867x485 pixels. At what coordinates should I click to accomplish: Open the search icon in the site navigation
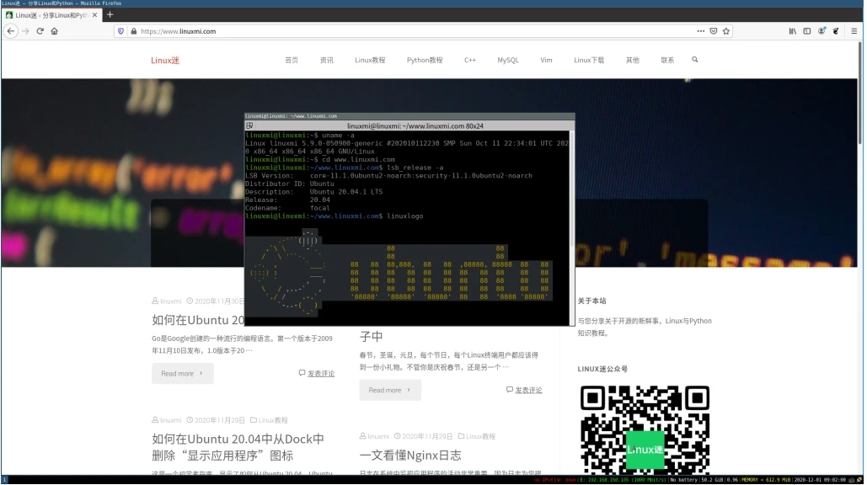[x=694, y=60]
